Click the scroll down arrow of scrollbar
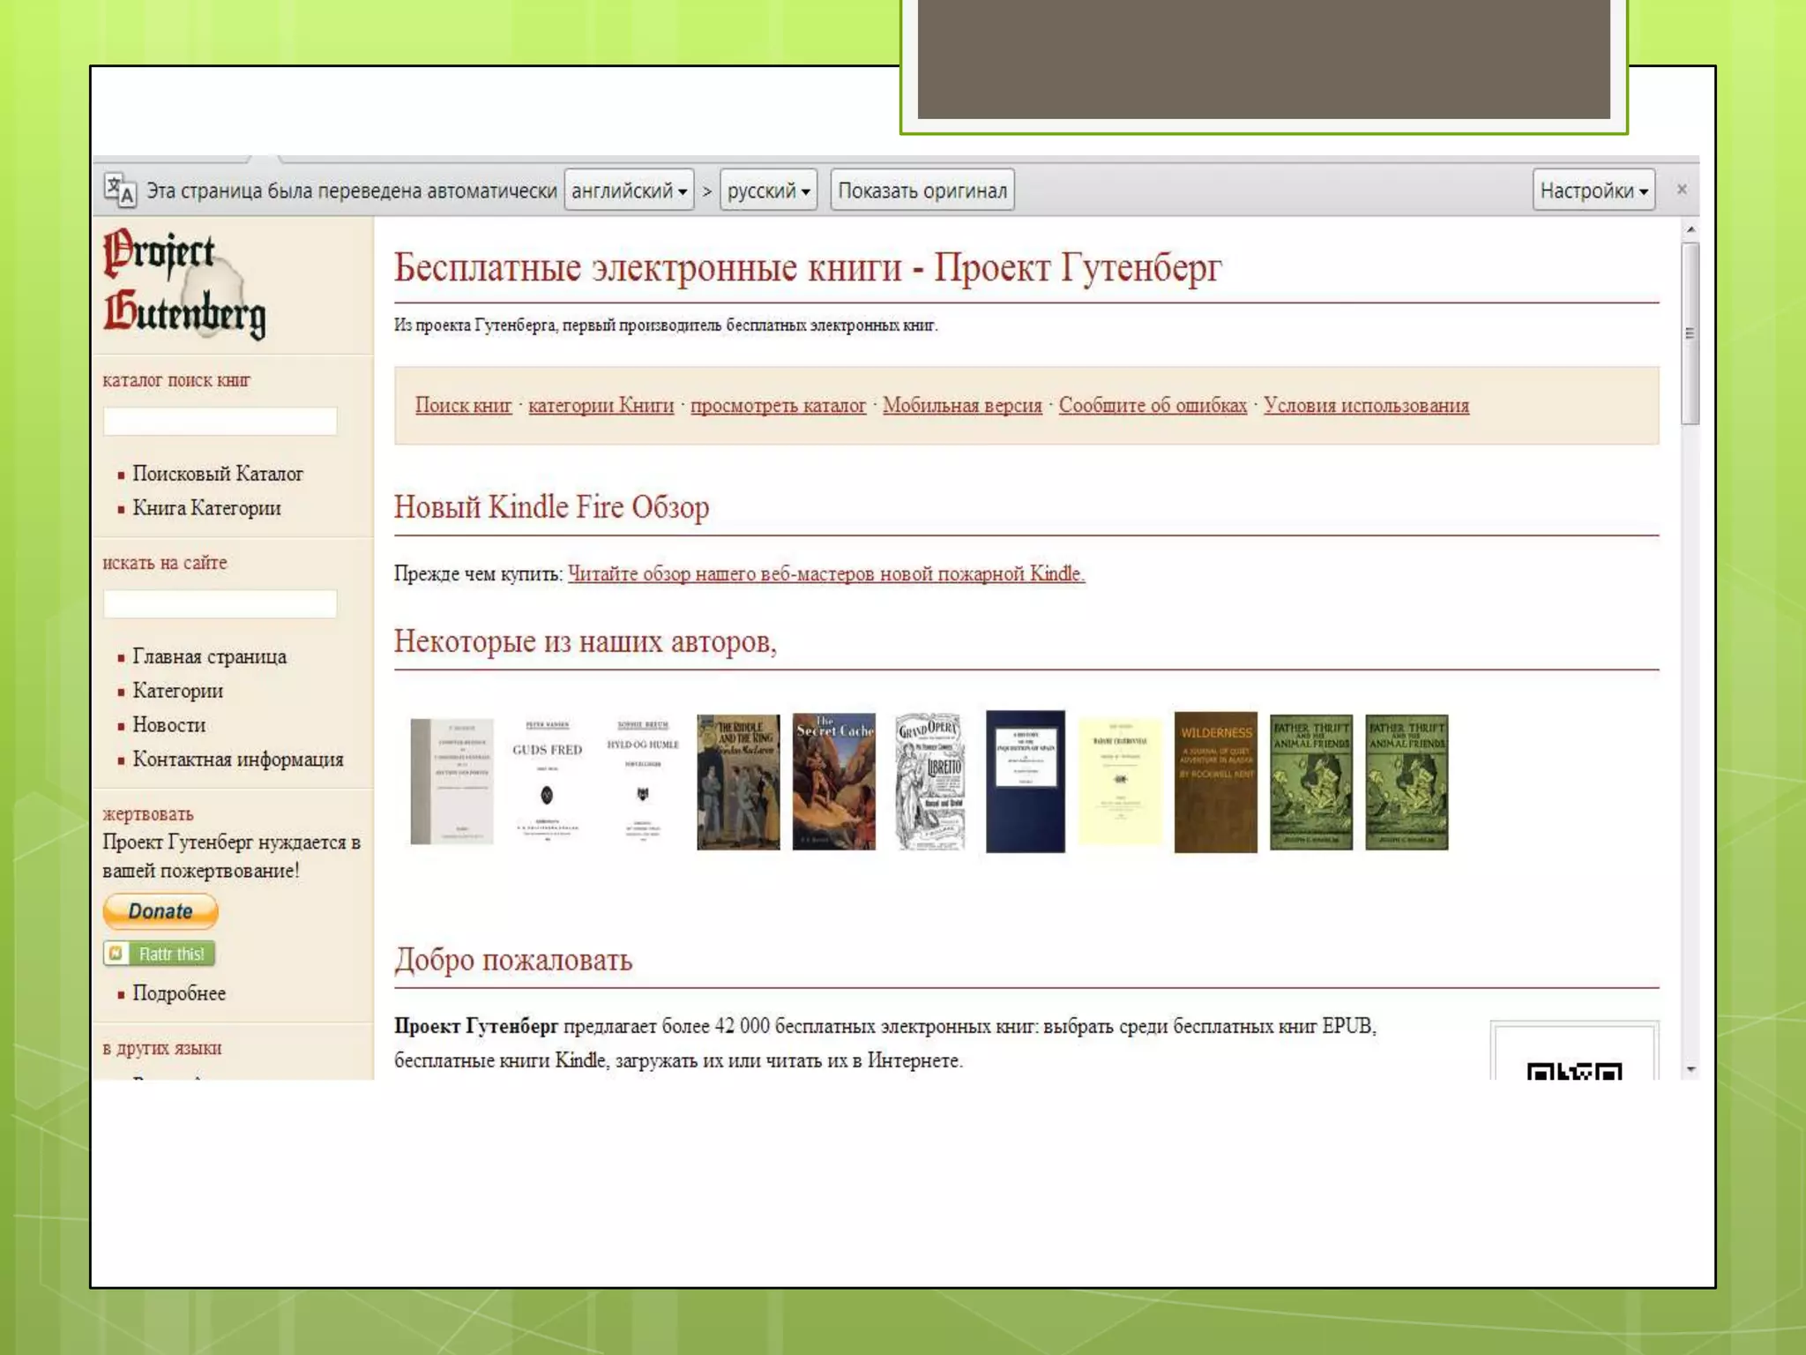This screenshot has height=1355, width=1806. point(1690,1069)
